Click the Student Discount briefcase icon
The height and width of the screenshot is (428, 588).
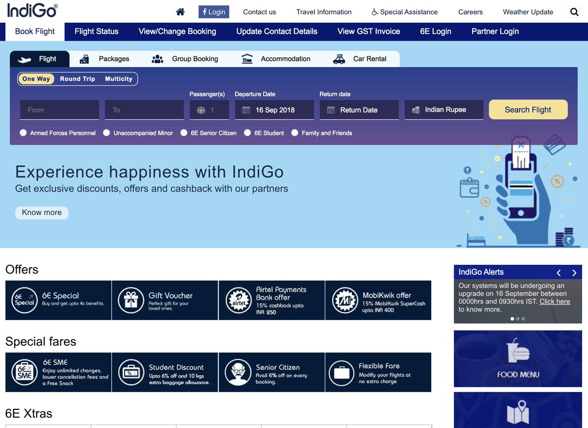[131, 373]
